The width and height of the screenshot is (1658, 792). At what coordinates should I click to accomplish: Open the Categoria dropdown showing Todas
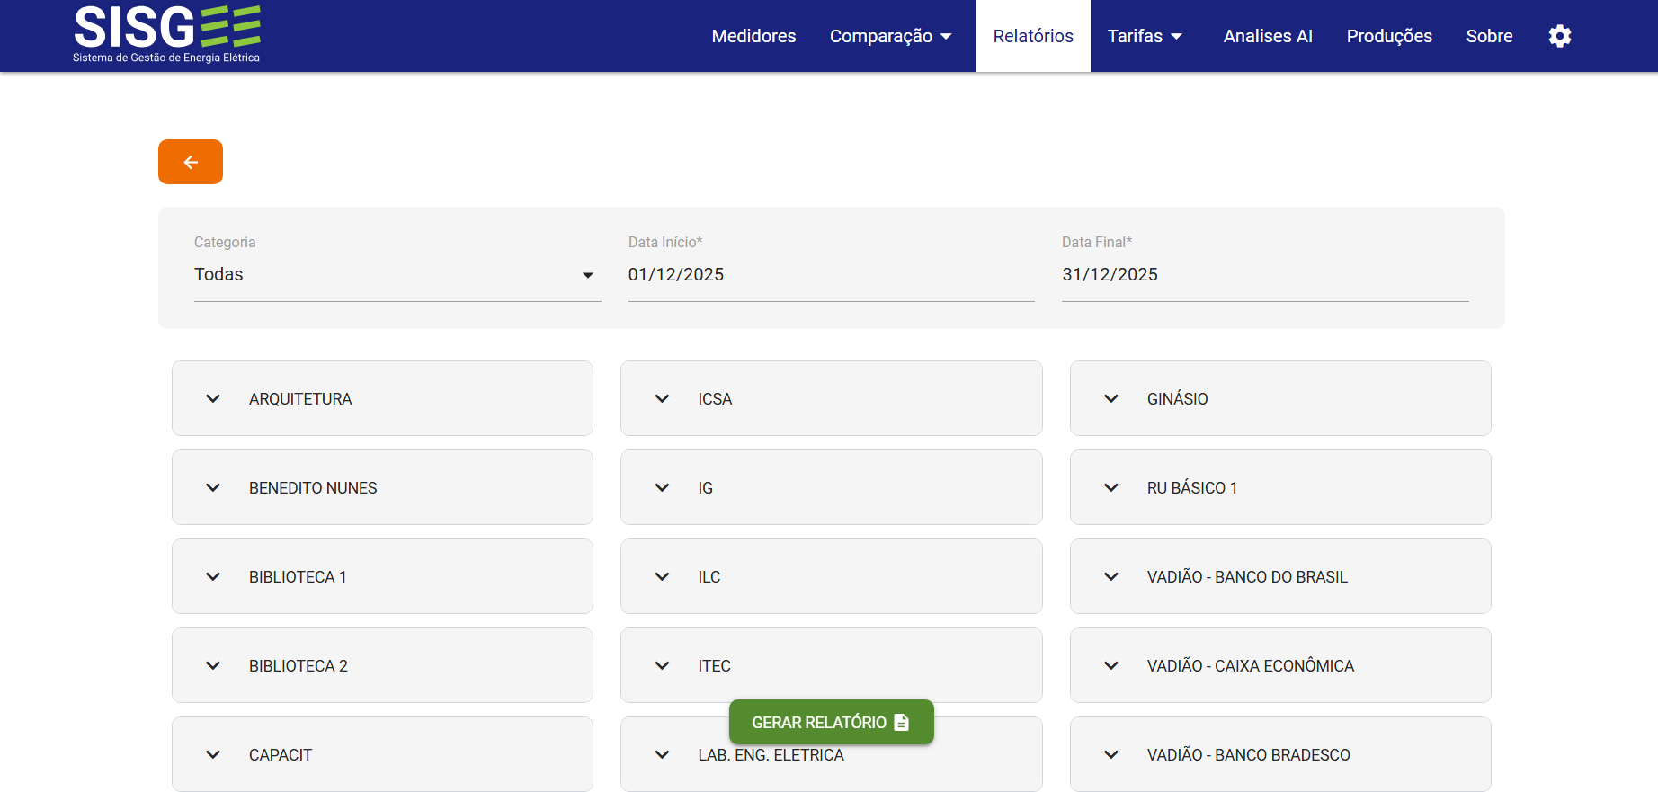tap(397, 274)
